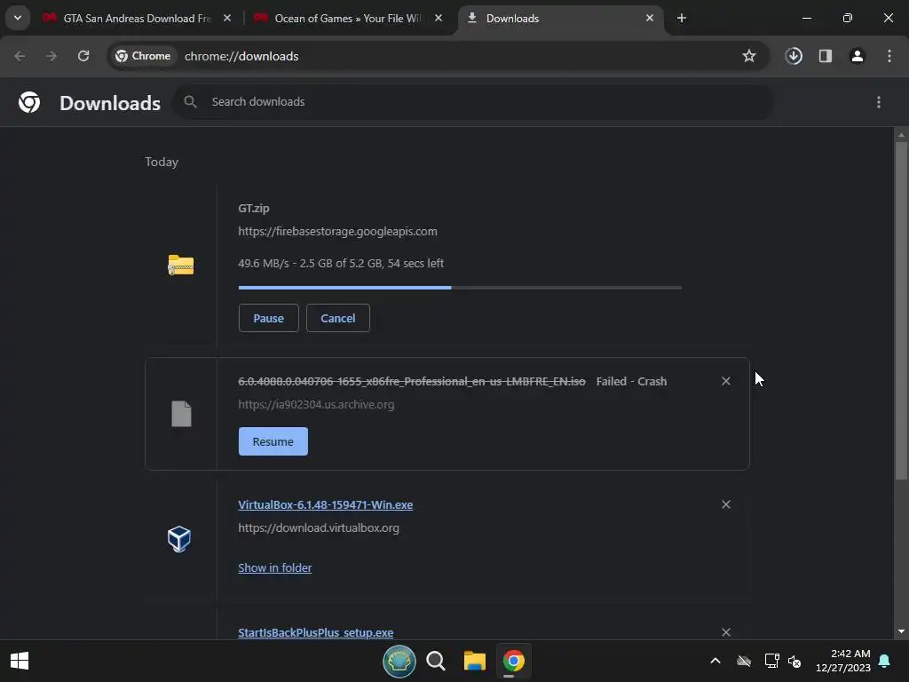Show VirtualBox installer in folder
The image size is (909, 682).
(275, 567)
